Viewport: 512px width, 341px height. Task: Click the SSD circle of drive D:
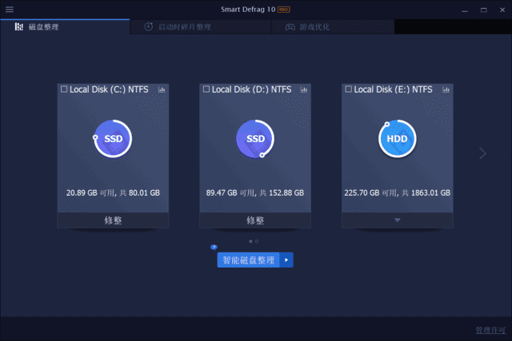coord(255,138)
